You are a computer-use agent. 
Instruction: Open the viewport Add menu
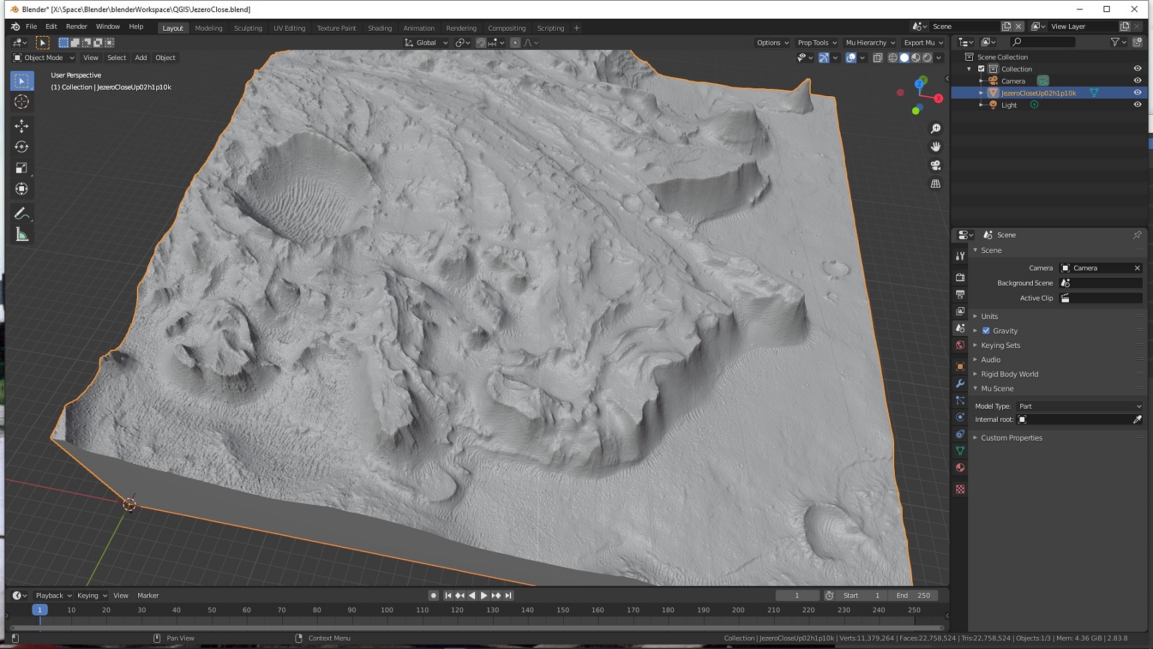tap(141, 57)
